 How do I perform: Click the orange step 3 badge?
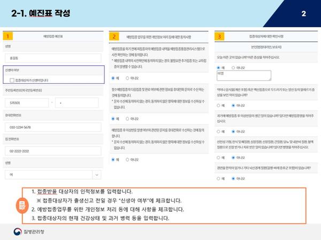point(219,36)
